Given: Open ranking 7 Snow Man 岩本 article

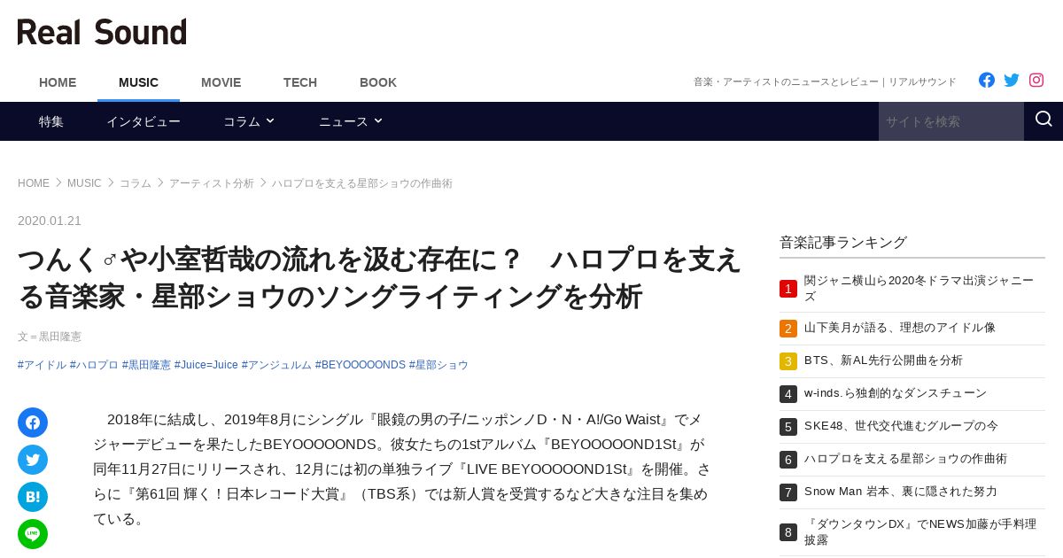Looking at the screenshot, I should point(912,492).
